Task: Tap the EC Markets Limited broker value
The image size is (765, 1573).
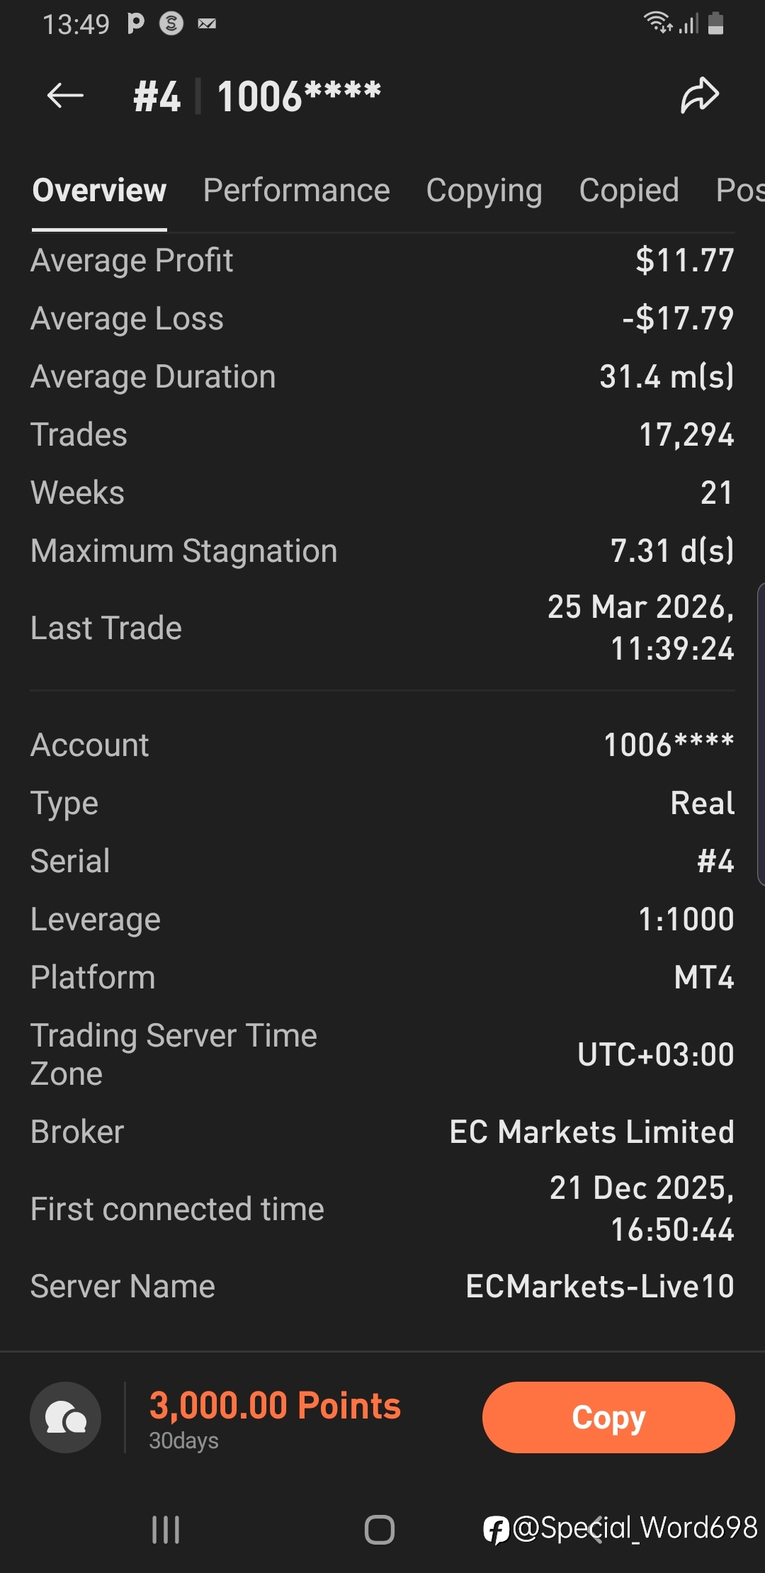Action: point(591,1132)
